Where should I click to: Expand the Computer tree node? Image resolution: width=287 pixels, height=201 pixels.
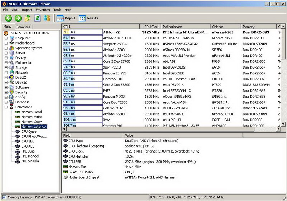(6, 38)
